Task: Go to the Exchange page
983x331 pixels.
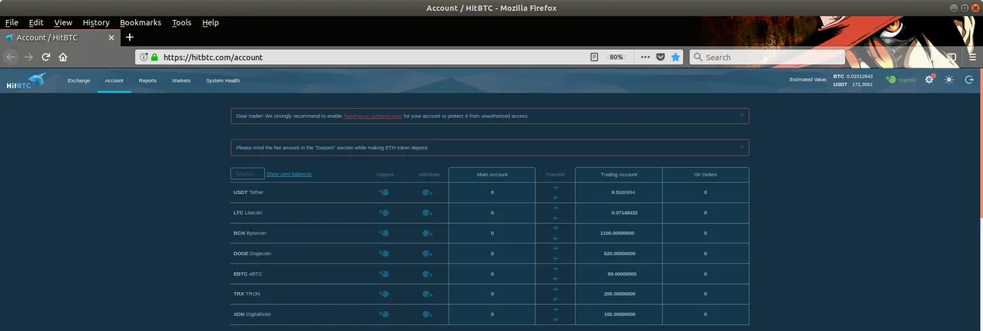Action: click(79, 80)
